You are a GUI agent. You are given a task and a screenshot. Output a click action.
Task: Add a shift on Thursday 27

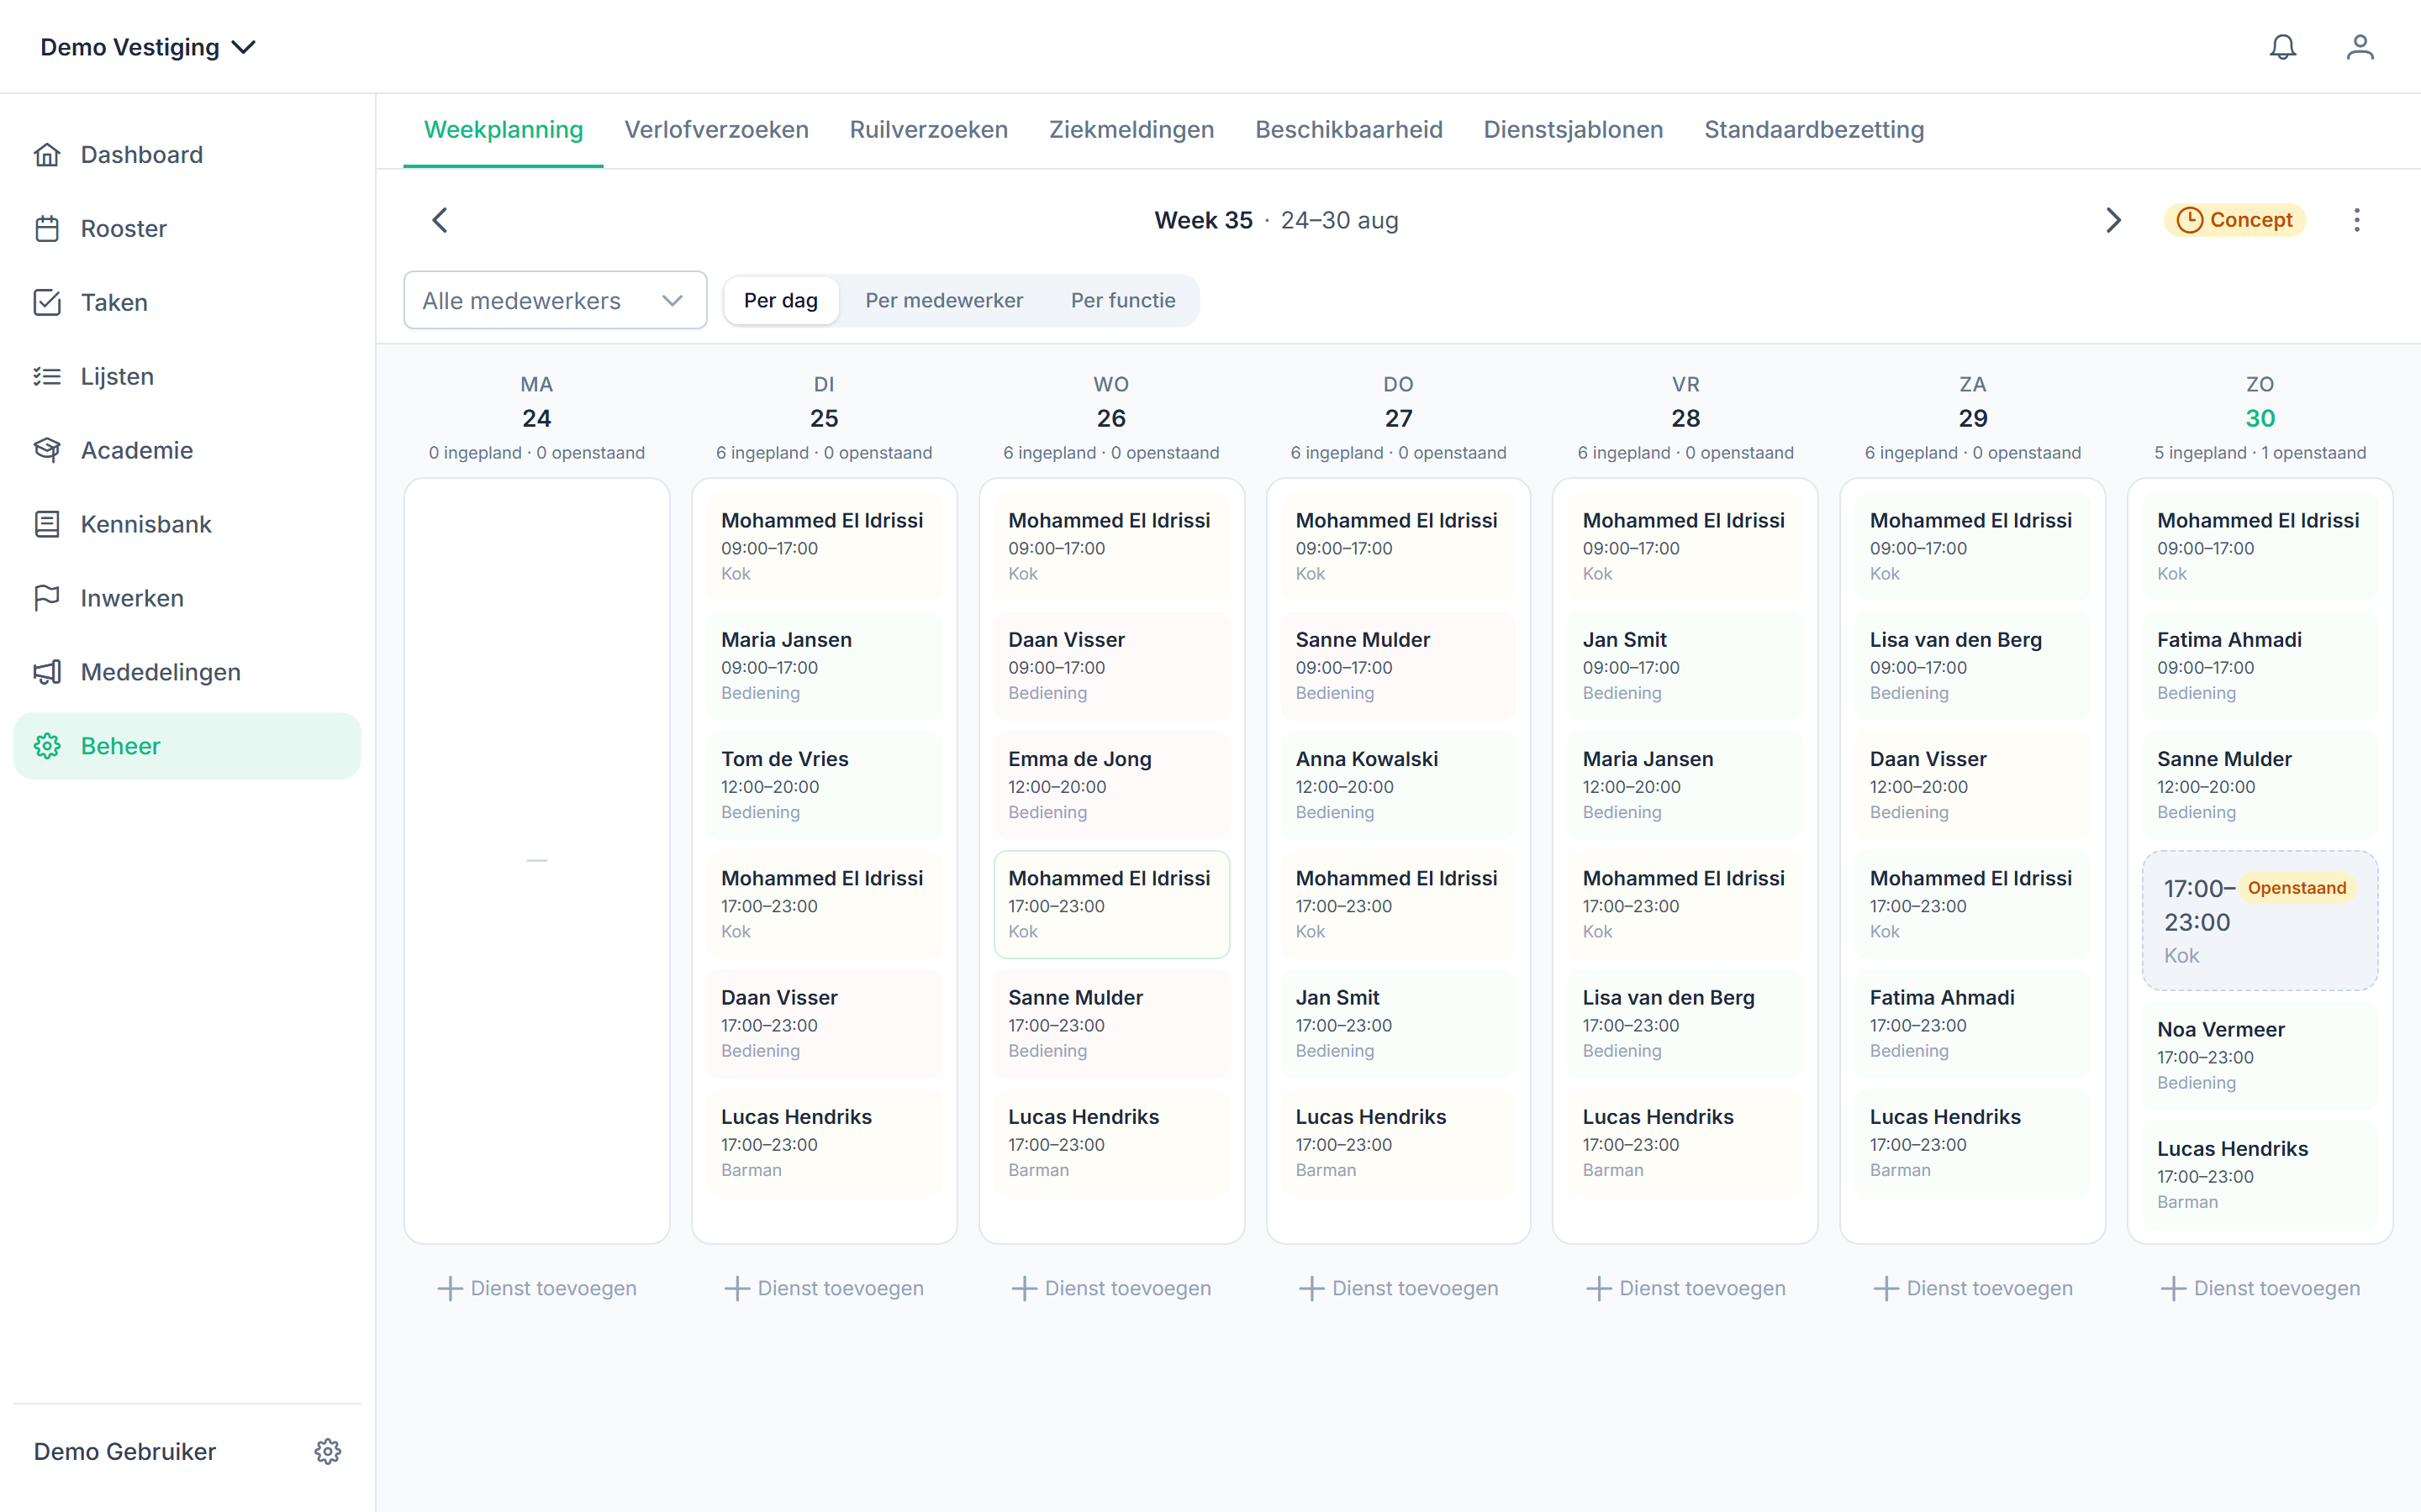tap(1398, 1288)
